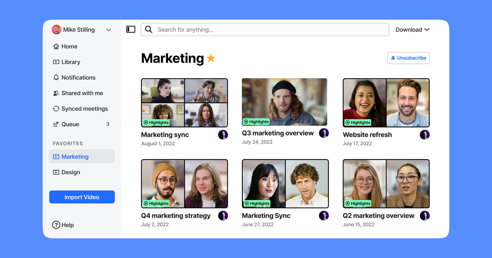Click owner avatar beside Q4 marketing strategy
Viewport: 492px width, 258px height.
[x=223, y=216]
